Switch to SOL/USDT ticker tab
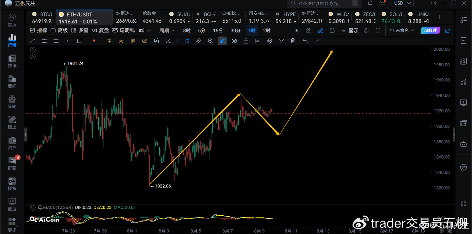The height and width of the screenshot is (234, 472). [391, 18]
